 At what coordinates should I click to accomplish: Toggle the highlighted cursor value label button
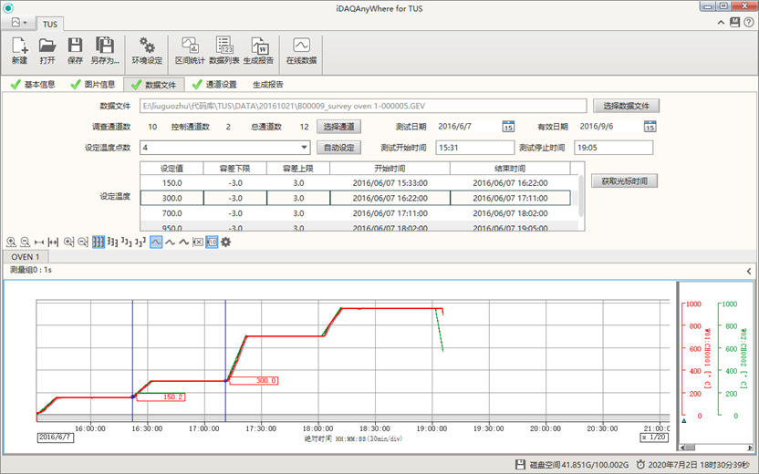click(212, 242)
